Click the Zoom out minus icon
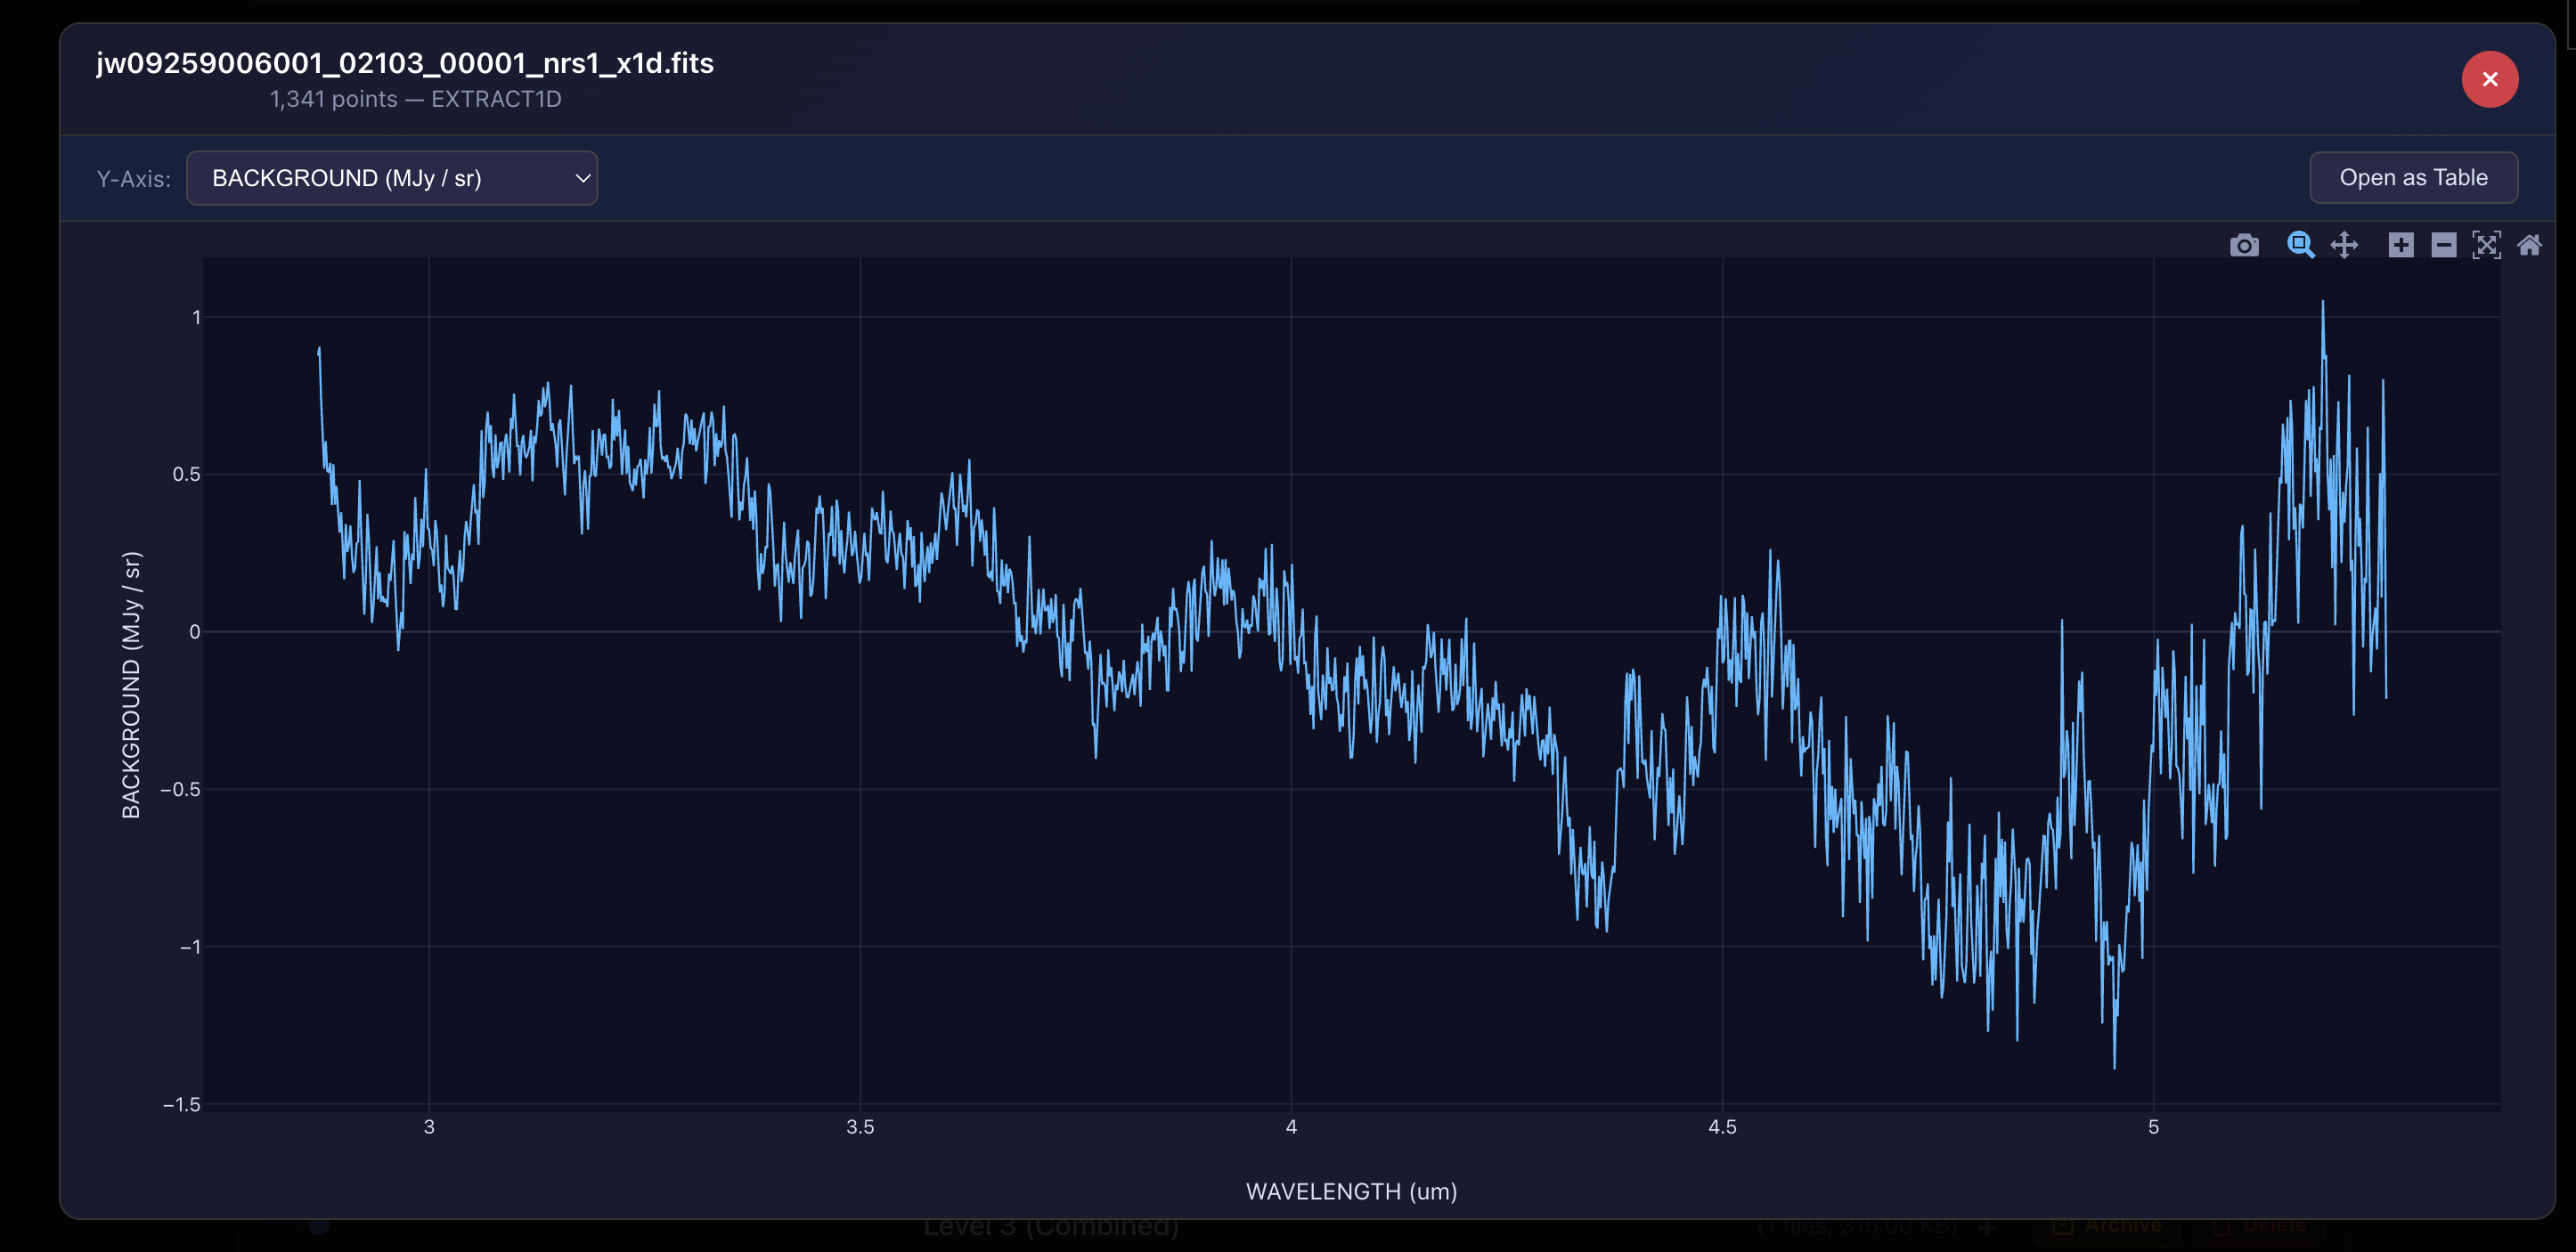 click(x=2444, y=245)
